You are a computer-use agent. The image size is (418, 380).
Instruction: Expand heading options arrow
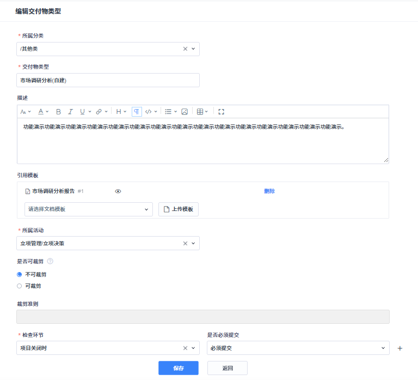[x=125, y=112]
